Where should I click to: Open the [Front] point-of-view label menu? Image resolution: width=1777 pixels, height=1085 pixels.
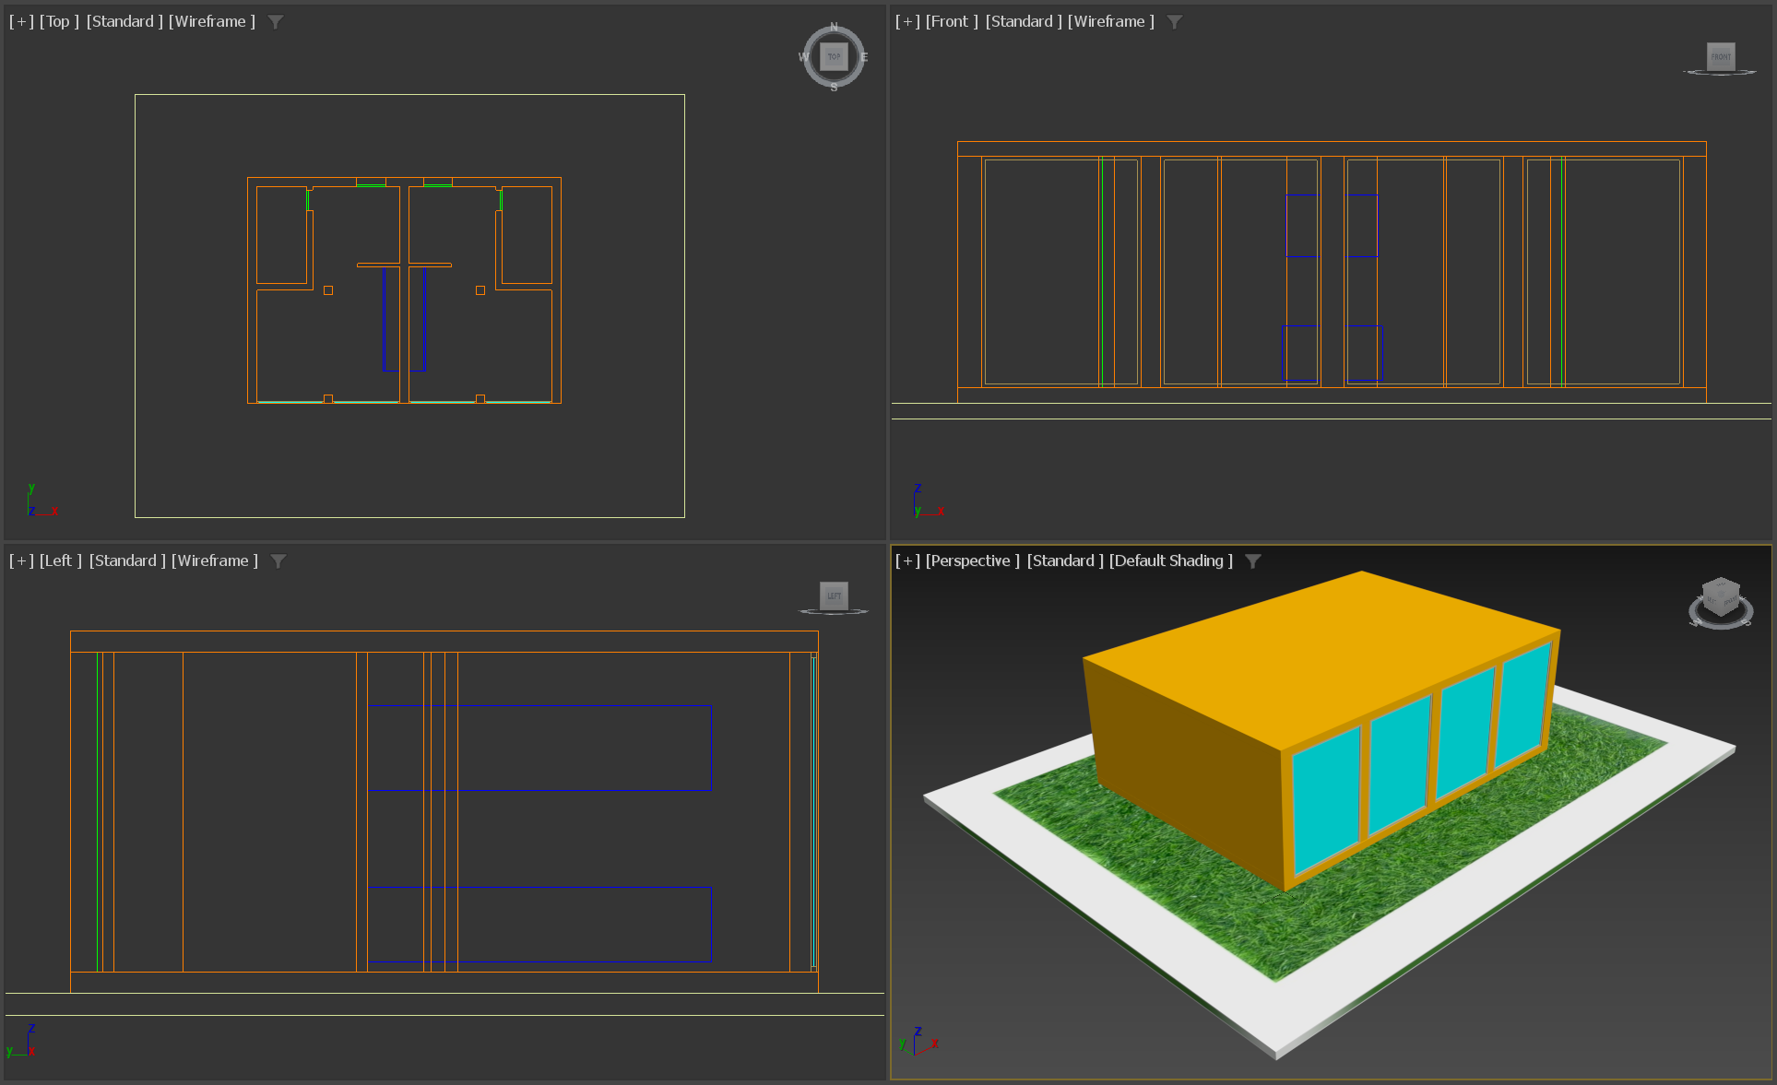[x=952, y=21]
